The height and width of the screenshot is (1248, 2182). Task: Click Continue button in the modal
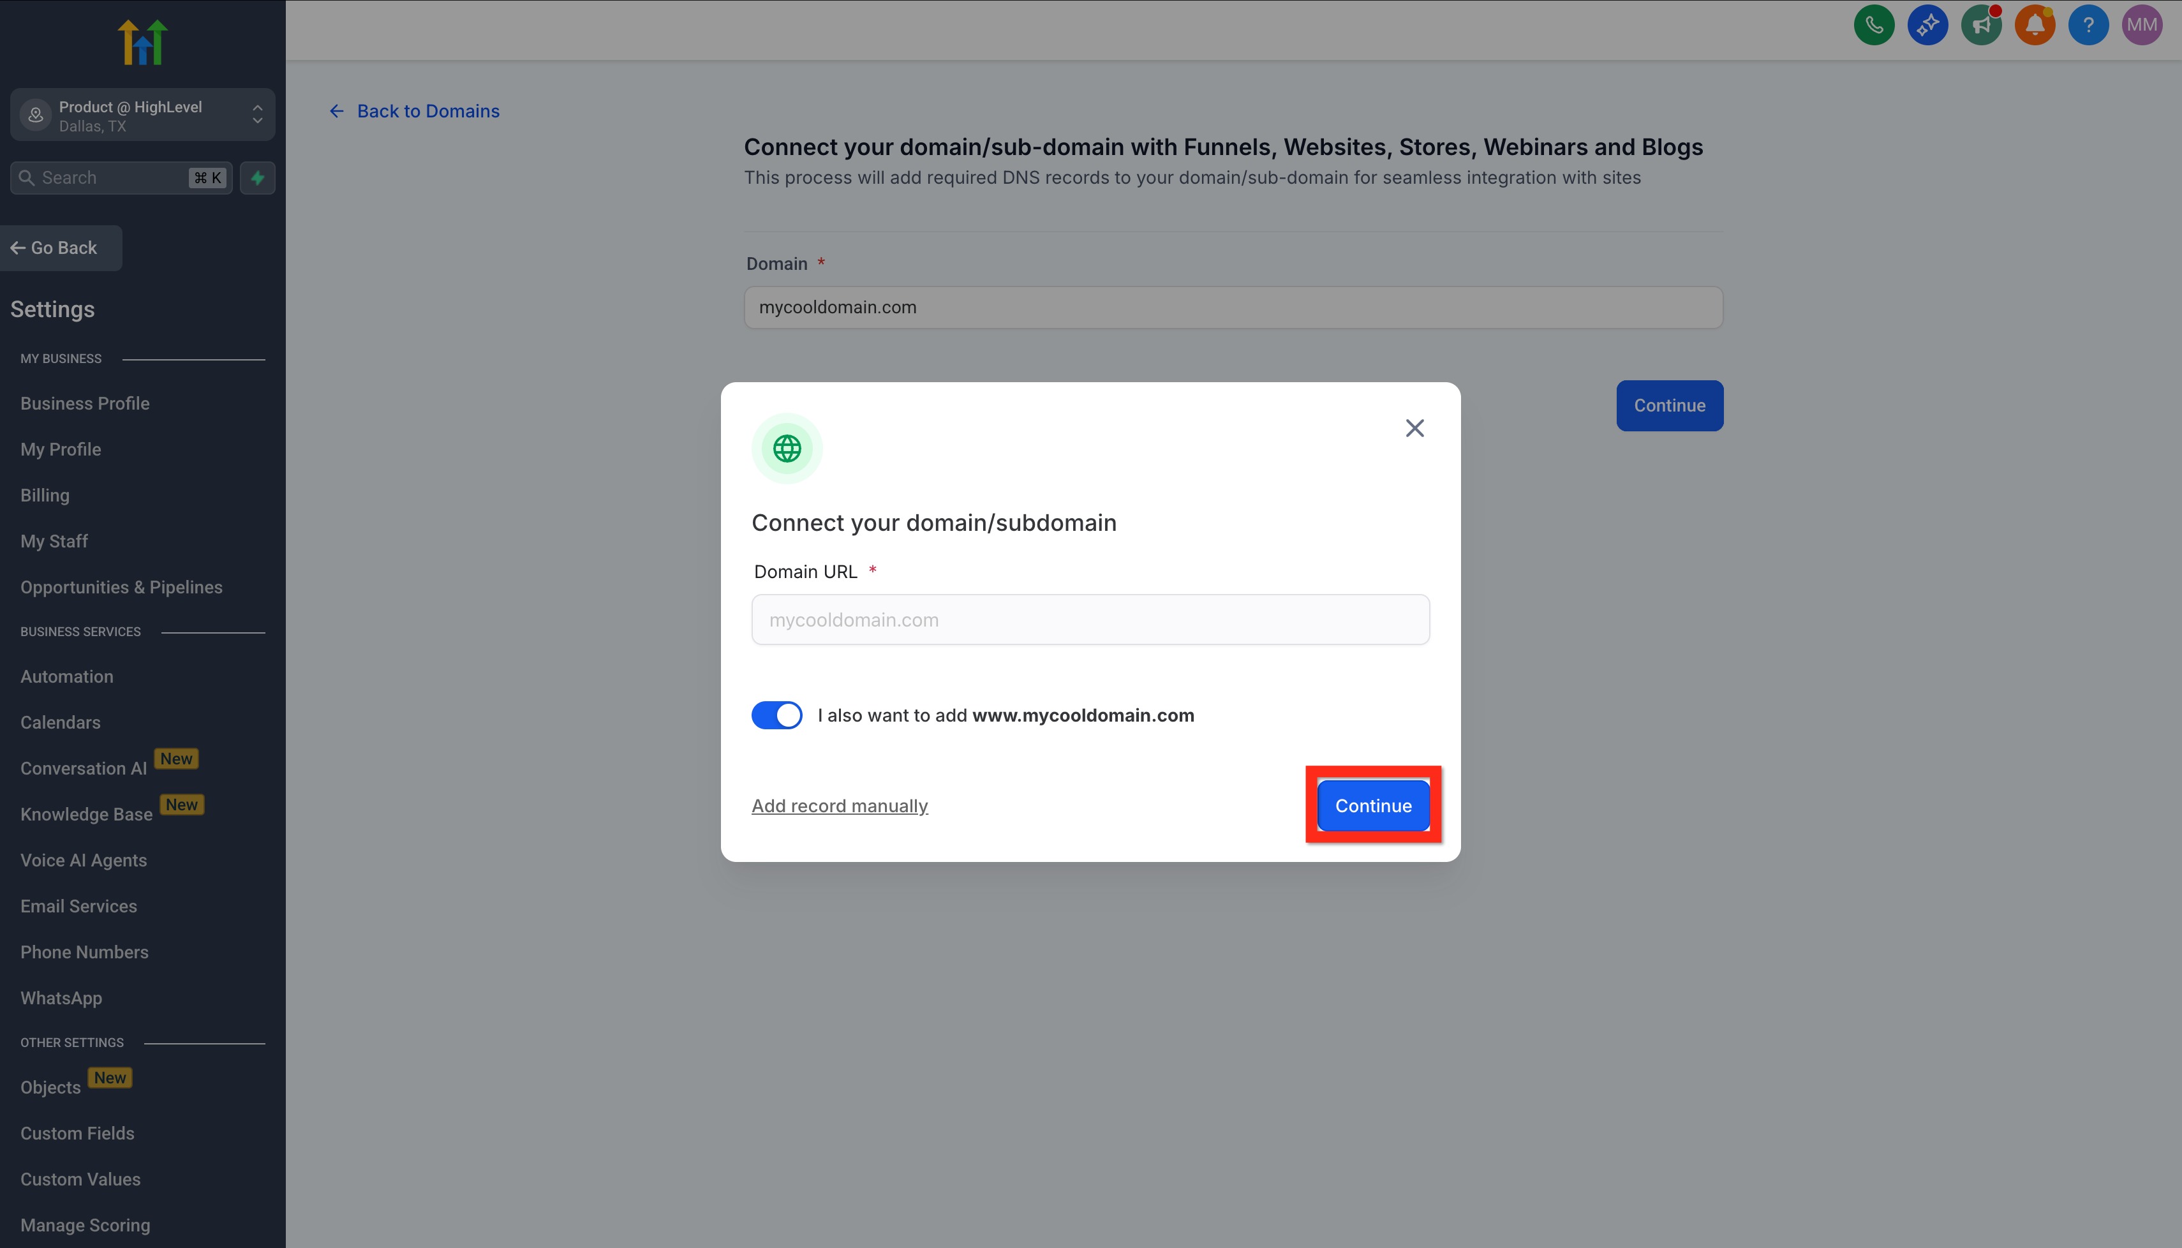point(1372,805)
